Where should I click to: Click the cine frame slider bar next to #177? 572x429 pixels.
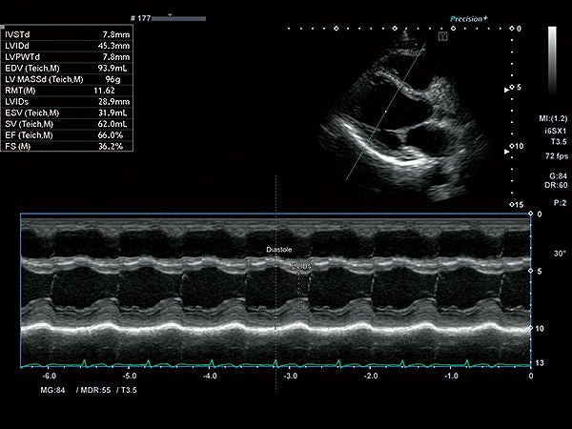pos(179,19)
